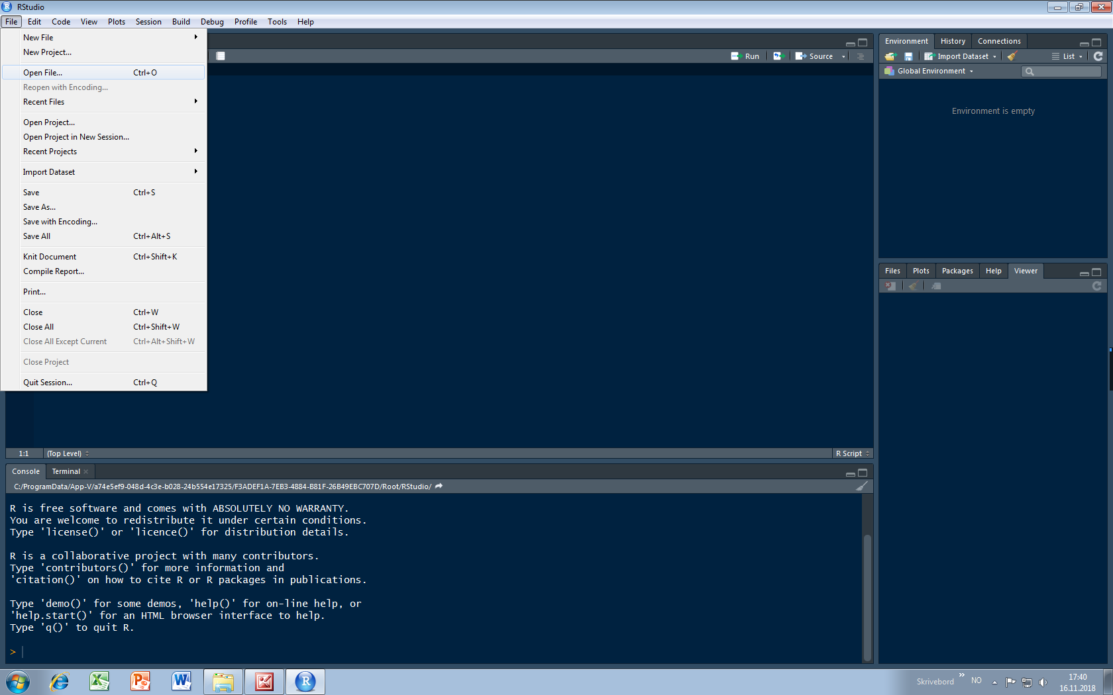This screenshot has width=1113, height=695.
Task: Click the document outline icon in editor toolbar
Action: coord(861,56)
